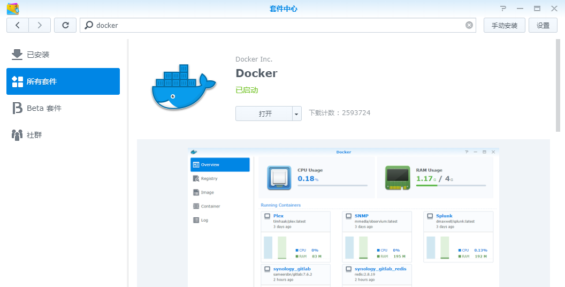Click the 已安装 download icon
565x287 pixels.
point(17,55)
